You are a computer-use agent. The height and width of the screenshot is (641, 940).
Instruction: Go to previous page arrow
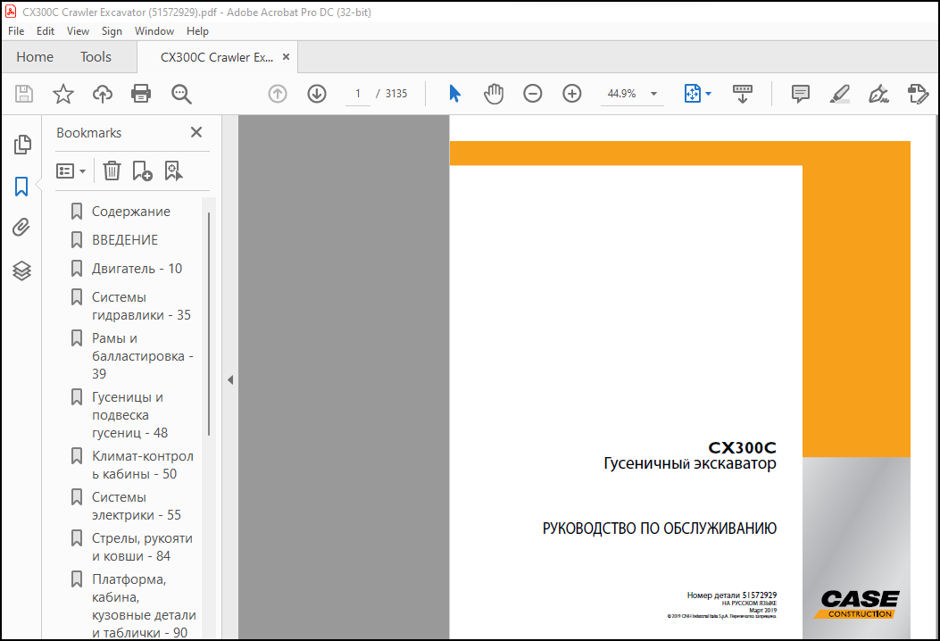pyautogui.click(x=278, y=94)
